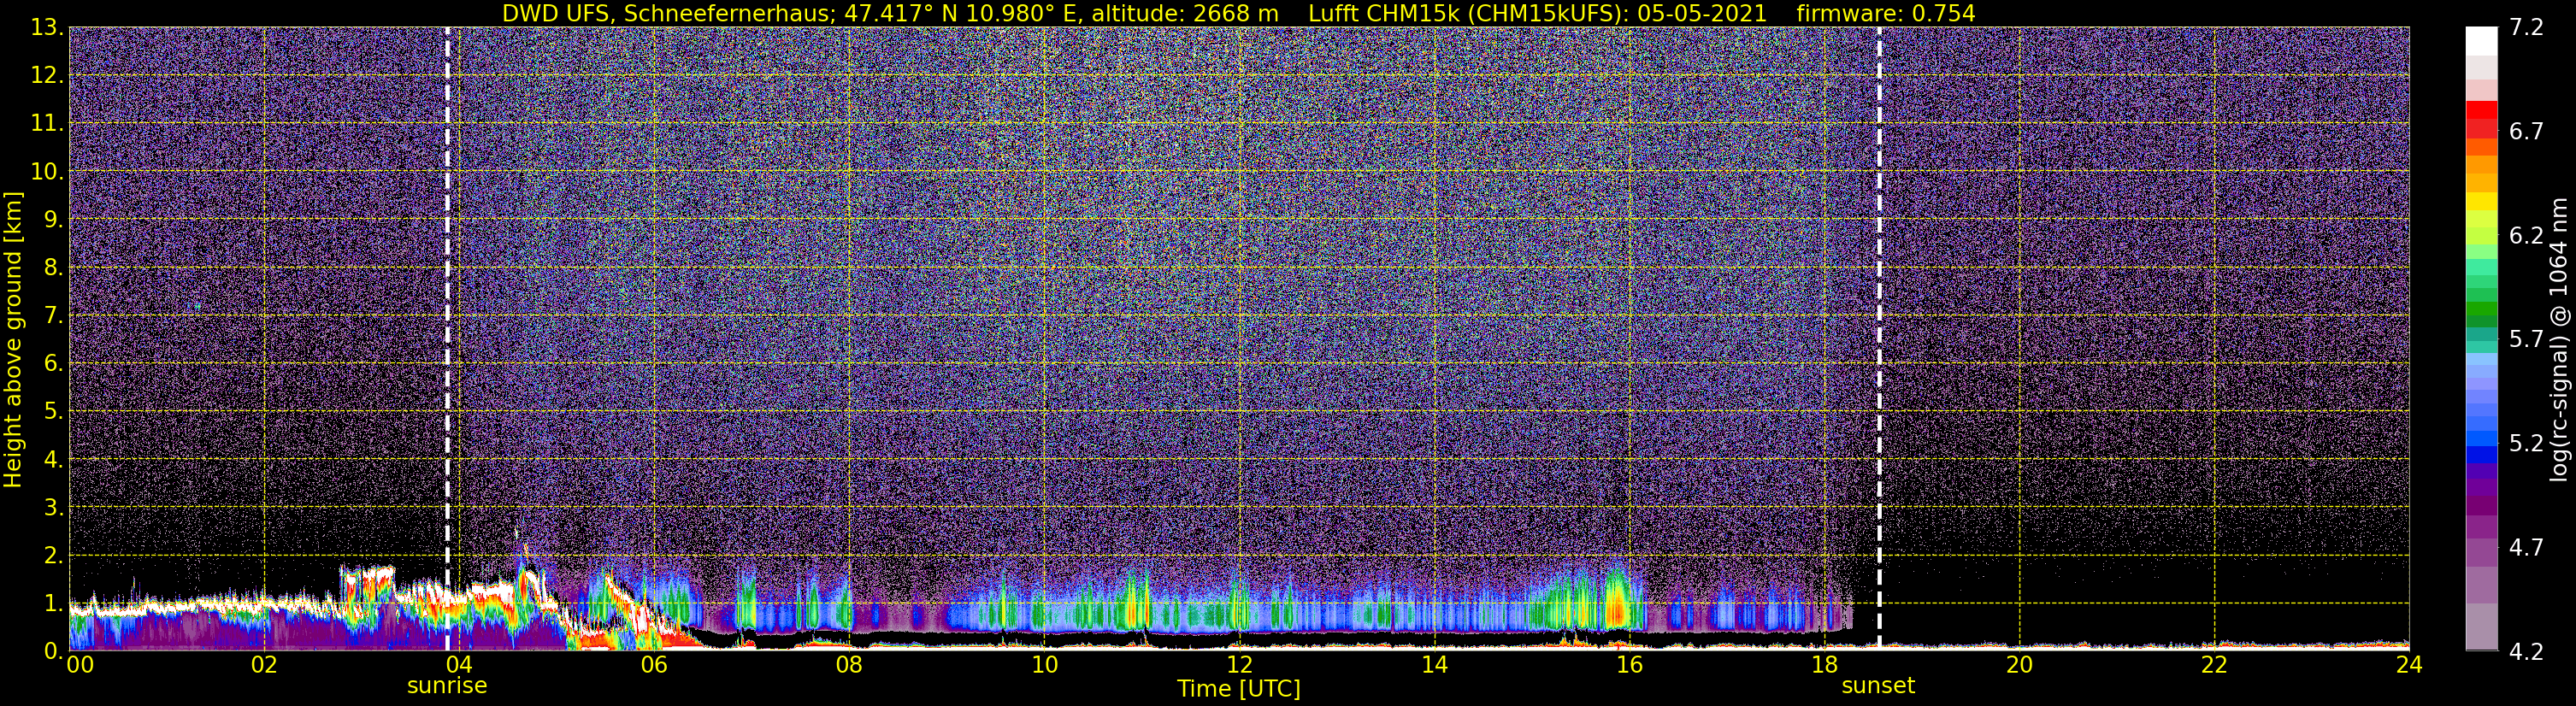Viewport: 2576px width, 706px height.
Task: Click the '9.' height axis tick label
Action: (x=54, y=220)
